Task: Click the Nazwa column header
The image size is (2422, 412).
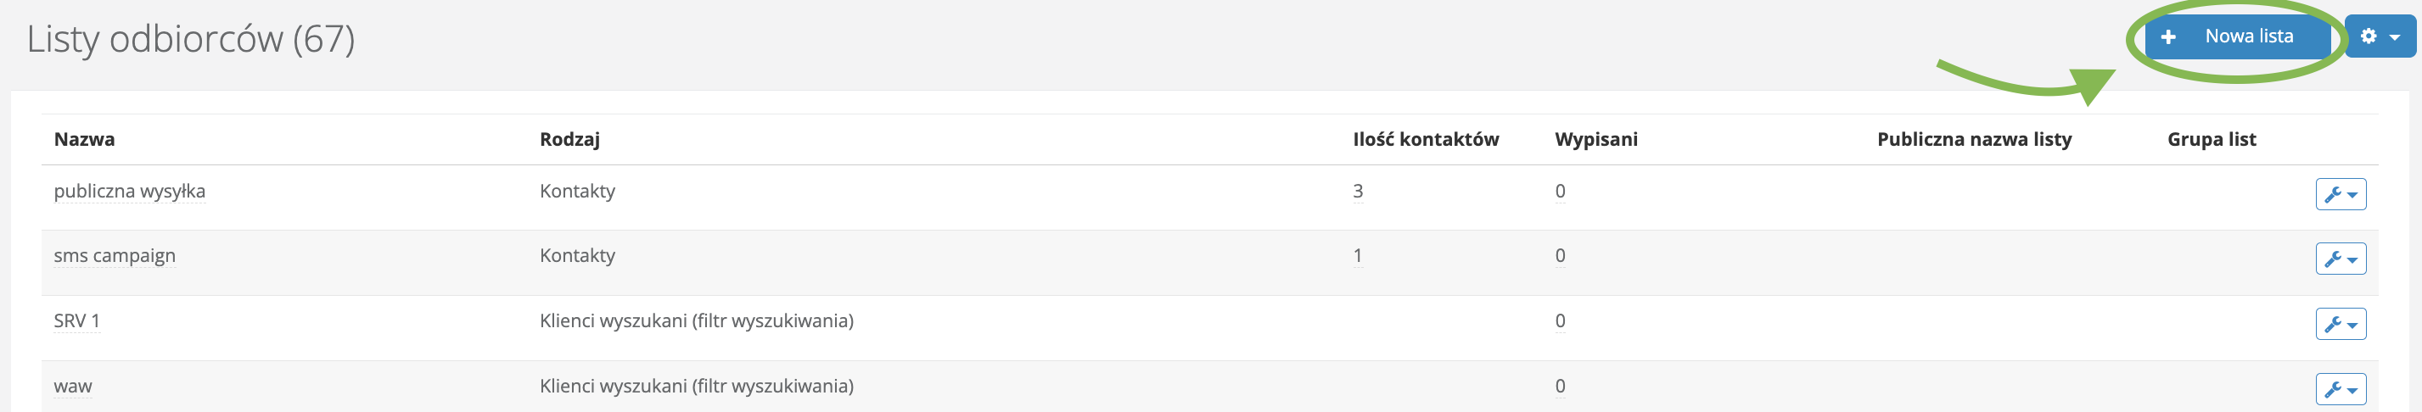Action: pyautogui.click(x=84, y=140)
